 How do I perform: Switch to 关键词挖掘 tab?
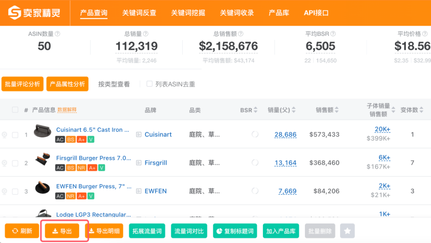(188, 13)
